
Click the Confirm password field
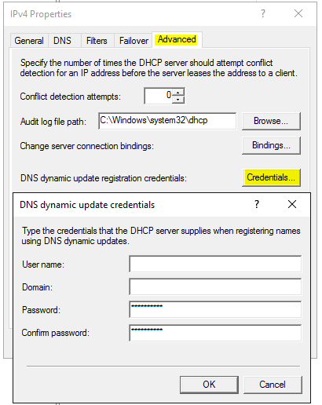click(215, 333)
